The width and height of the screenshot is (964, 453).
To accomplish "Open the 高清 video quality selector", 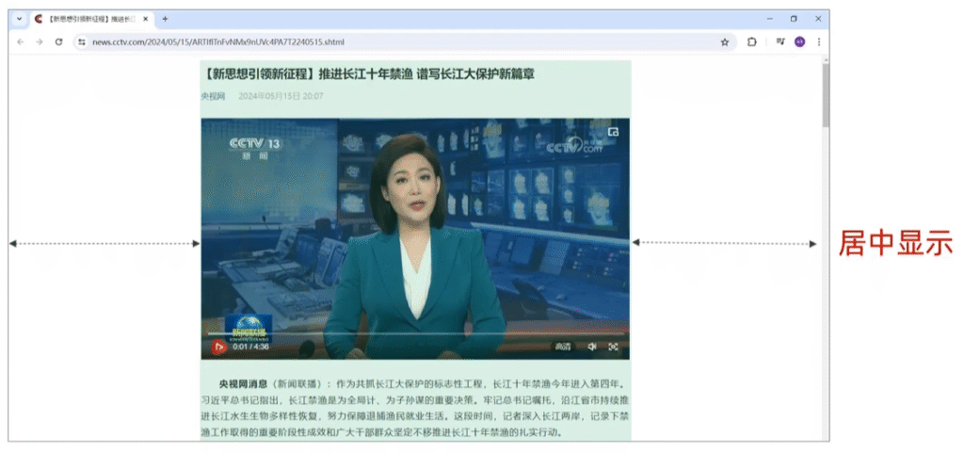I will tap(562, 347).
